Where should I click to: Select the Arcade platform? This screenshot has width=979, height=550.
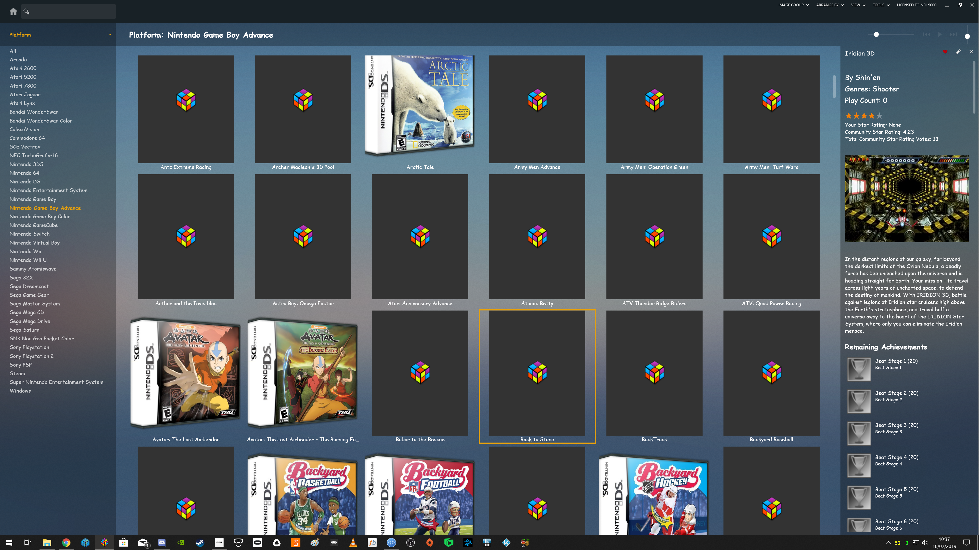[18, 60]
